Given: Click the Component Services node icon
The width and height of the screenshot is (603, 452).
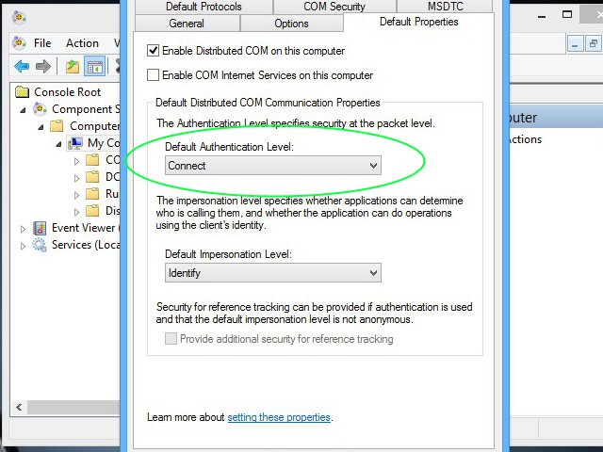Looking at the screenshot, I should point(40,109).
